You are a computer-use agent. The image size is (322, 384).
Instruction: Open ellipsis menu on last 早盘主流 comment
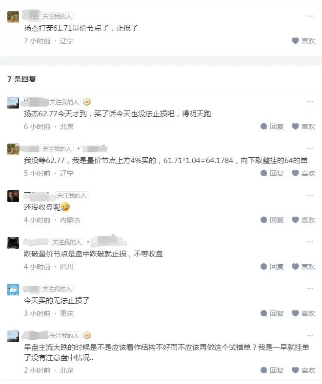coord(310,335)
